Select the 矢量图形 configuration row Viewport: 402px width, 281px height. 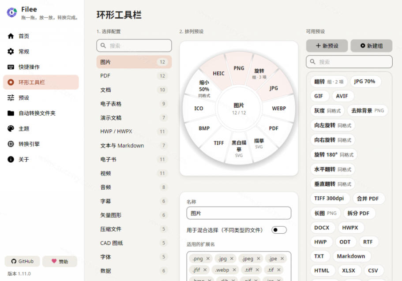[134, 215]
